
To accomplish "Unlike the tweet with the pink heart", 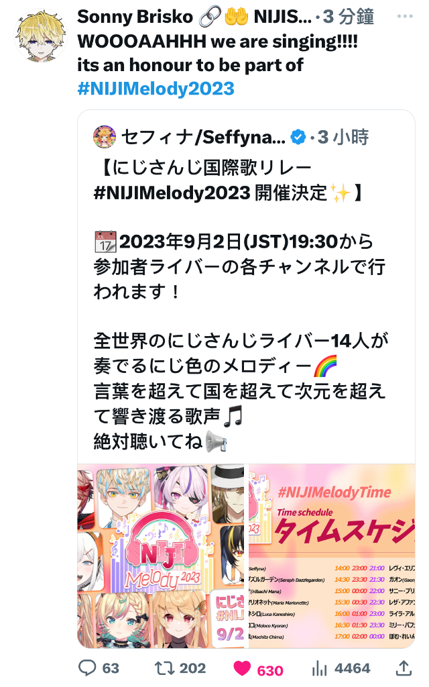I will tap(242, 668).
